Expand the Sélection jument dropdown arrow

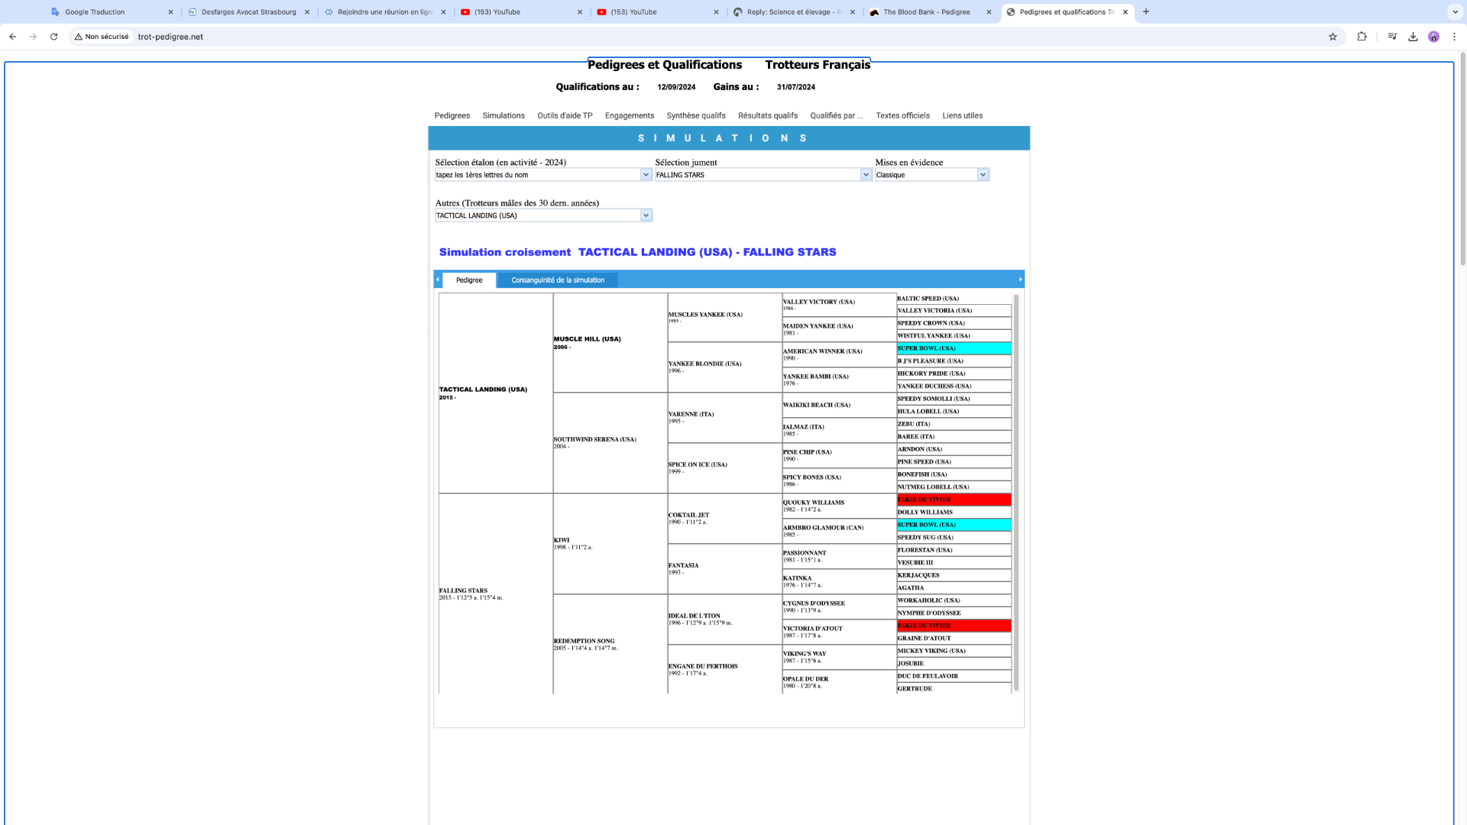pyautogui.click(x=866, y=175)
